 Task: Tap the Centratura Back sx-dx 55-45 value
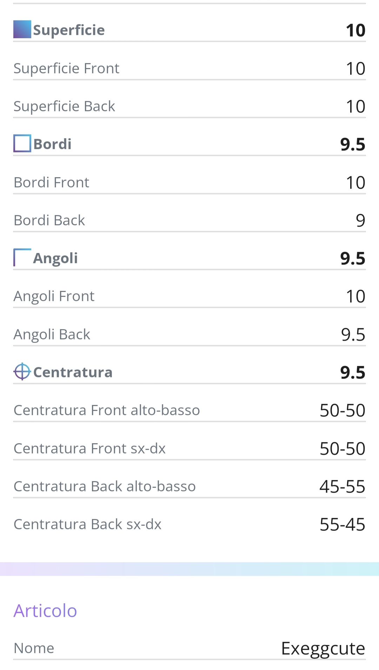(x=343, y=524)
